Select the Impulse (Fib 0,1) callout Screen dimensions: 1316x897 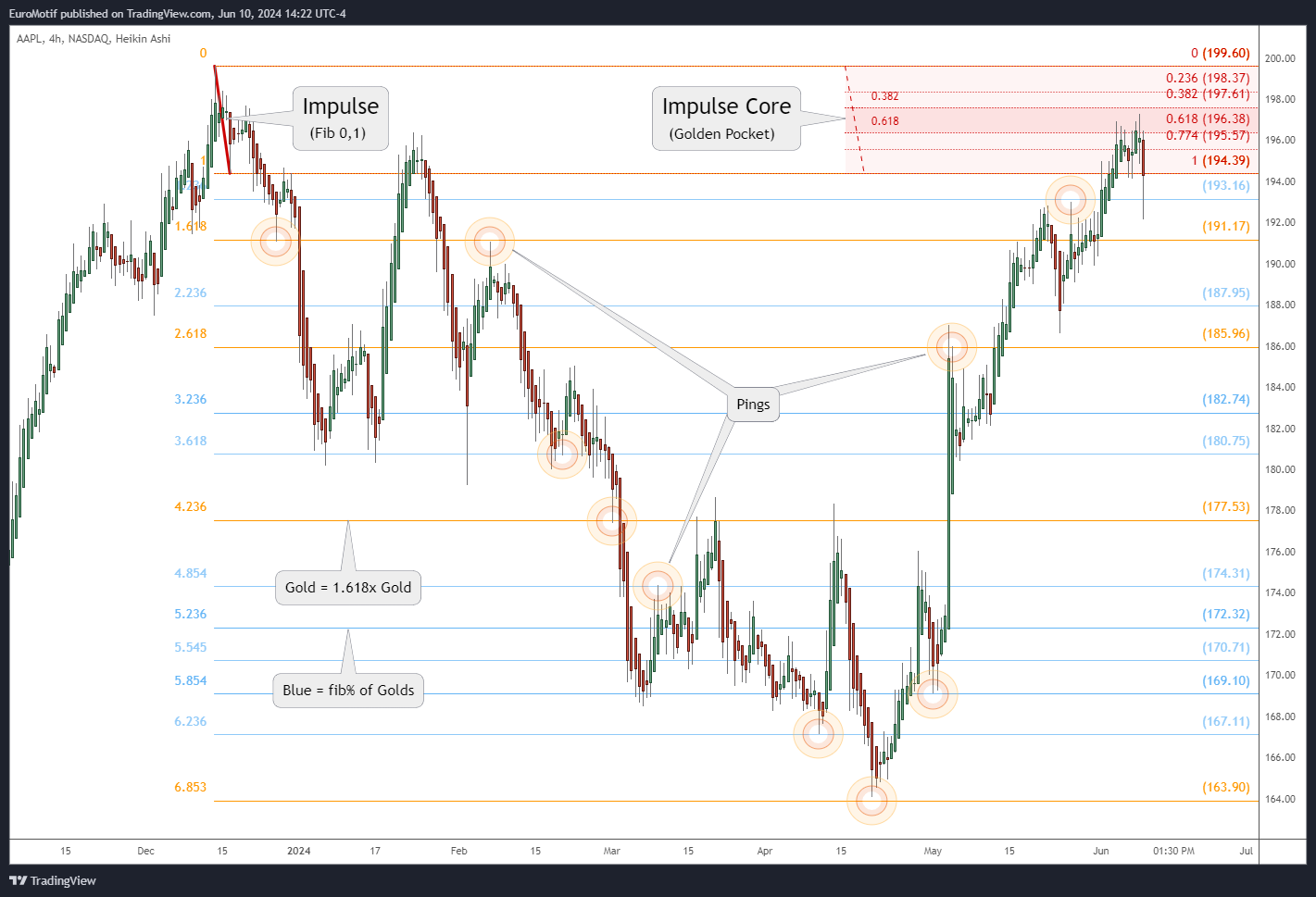[340, 118]
